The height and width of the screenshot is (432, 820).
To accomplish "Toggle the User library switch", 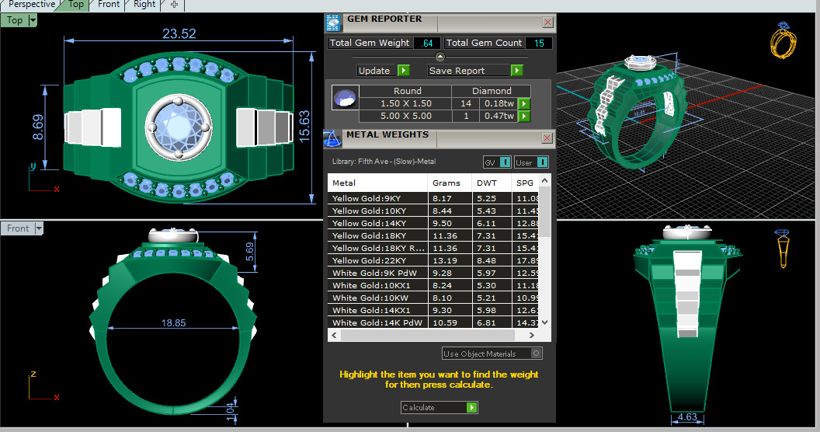I will 542,162.
